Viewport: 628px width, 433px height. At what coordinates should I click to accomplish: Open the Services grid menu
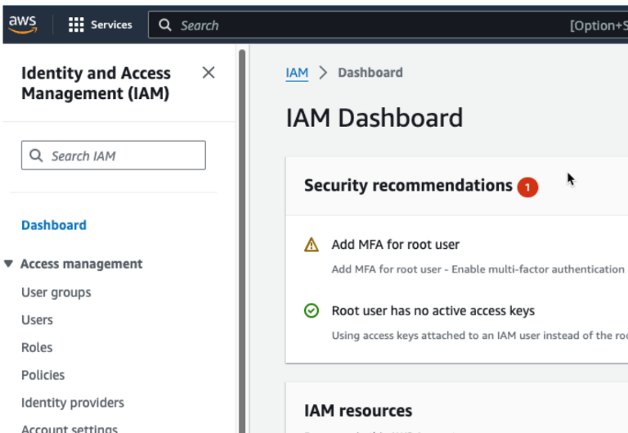coord(76,25)
